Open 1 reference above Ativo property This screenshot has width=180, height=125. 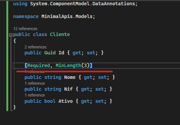[x=35, y=95]
